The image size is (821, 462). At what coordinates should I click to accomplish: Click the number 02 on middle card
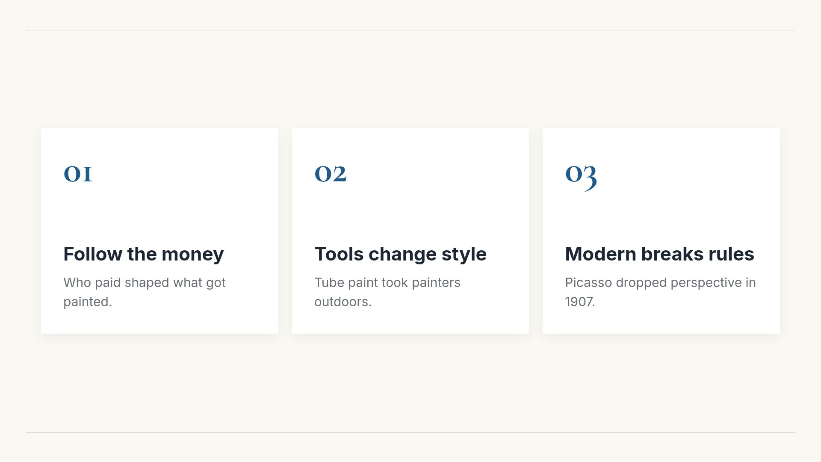(x=331, y=174)
